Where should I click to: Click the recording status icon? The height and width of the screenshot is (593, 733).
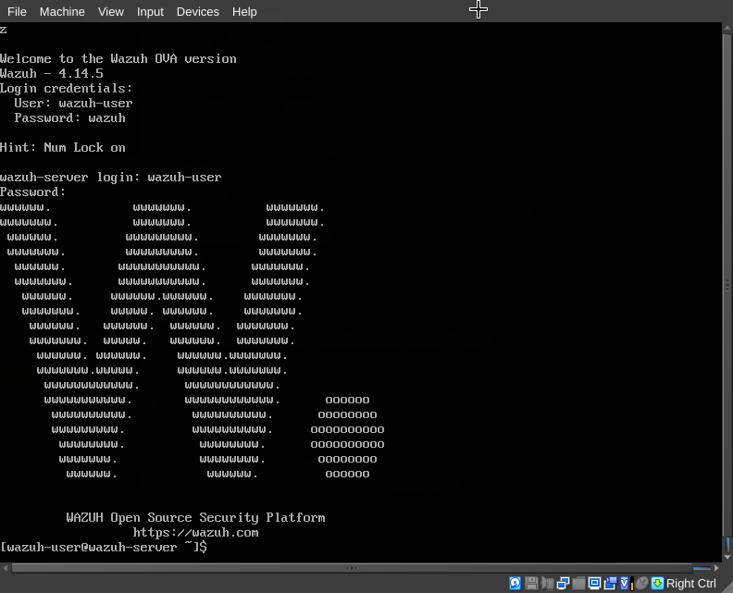click(611, 583)
